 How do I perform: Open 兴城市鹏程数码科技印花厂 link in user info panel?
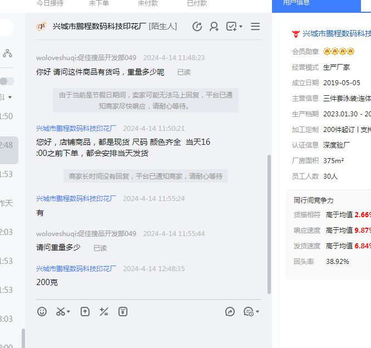(x=337, y=34)
